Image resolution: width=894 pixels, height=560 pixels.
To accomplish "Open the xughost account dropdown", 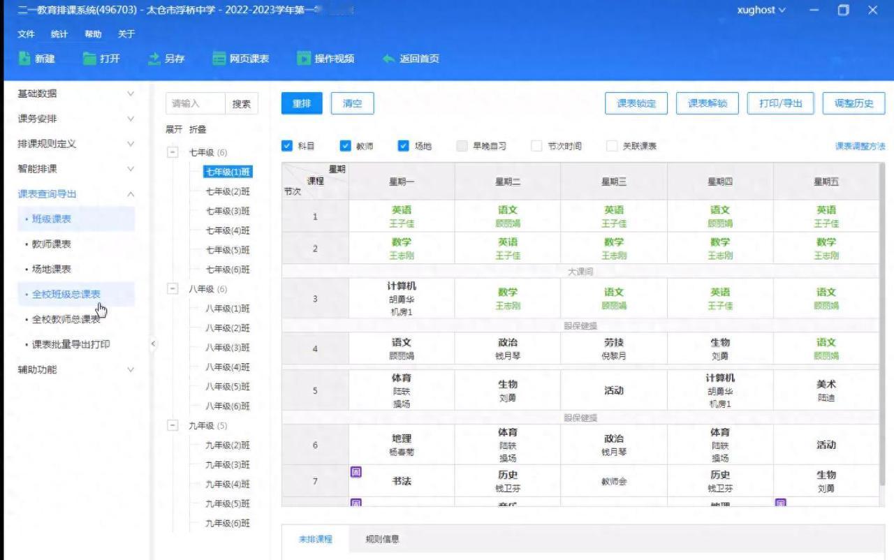I will pyautogui.click(x=761, y=10).
